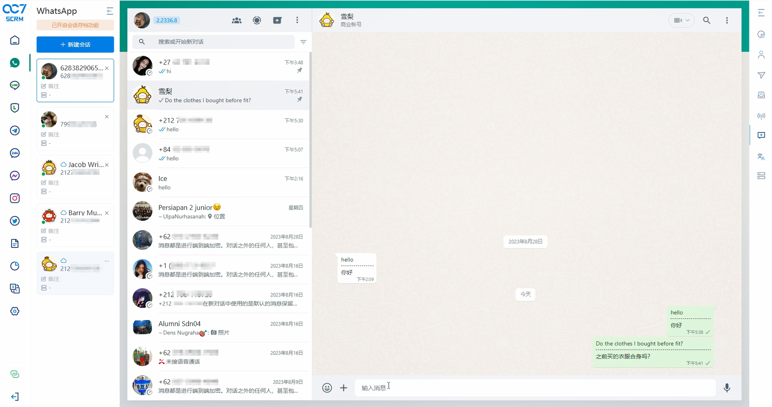Image resolution: width=772 pixels, height=407 pixels.
Task: Collapse the WhatsApp account list panel
Action: [110, 11]
